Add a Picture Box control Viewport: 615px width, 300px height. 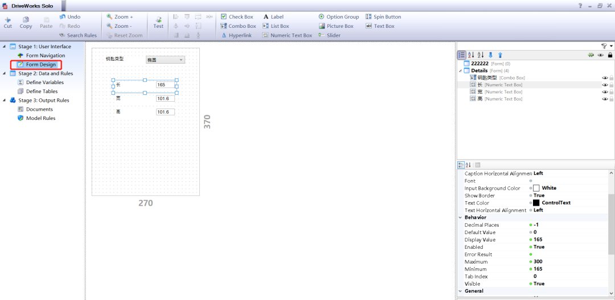(336, 26)
